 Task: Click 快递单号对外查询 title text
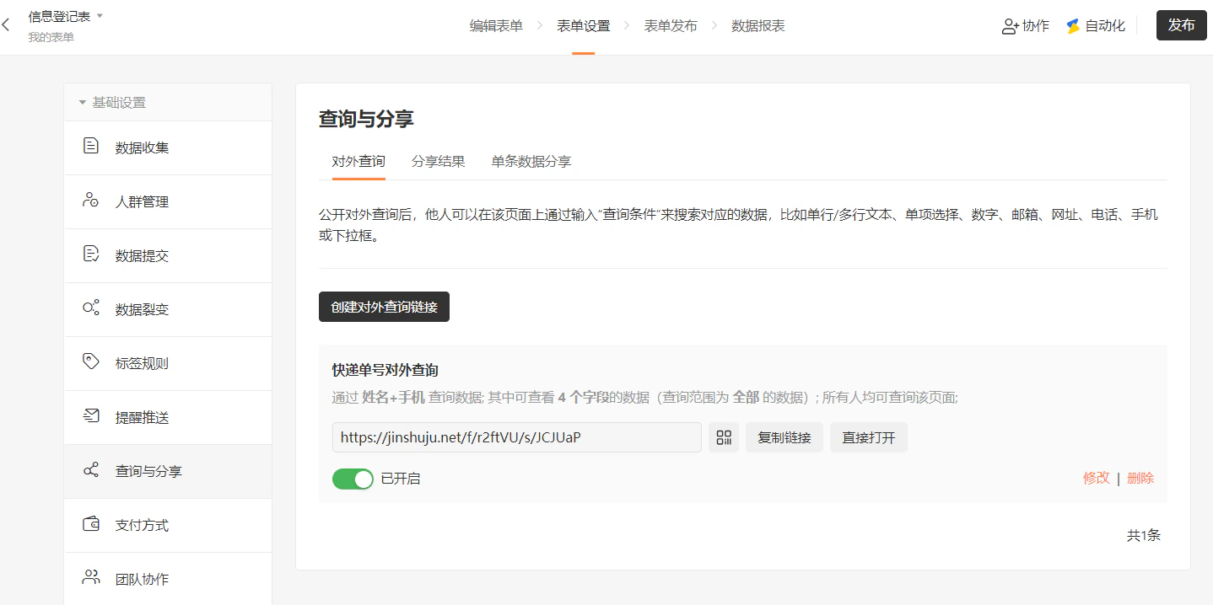click(385, 370)
